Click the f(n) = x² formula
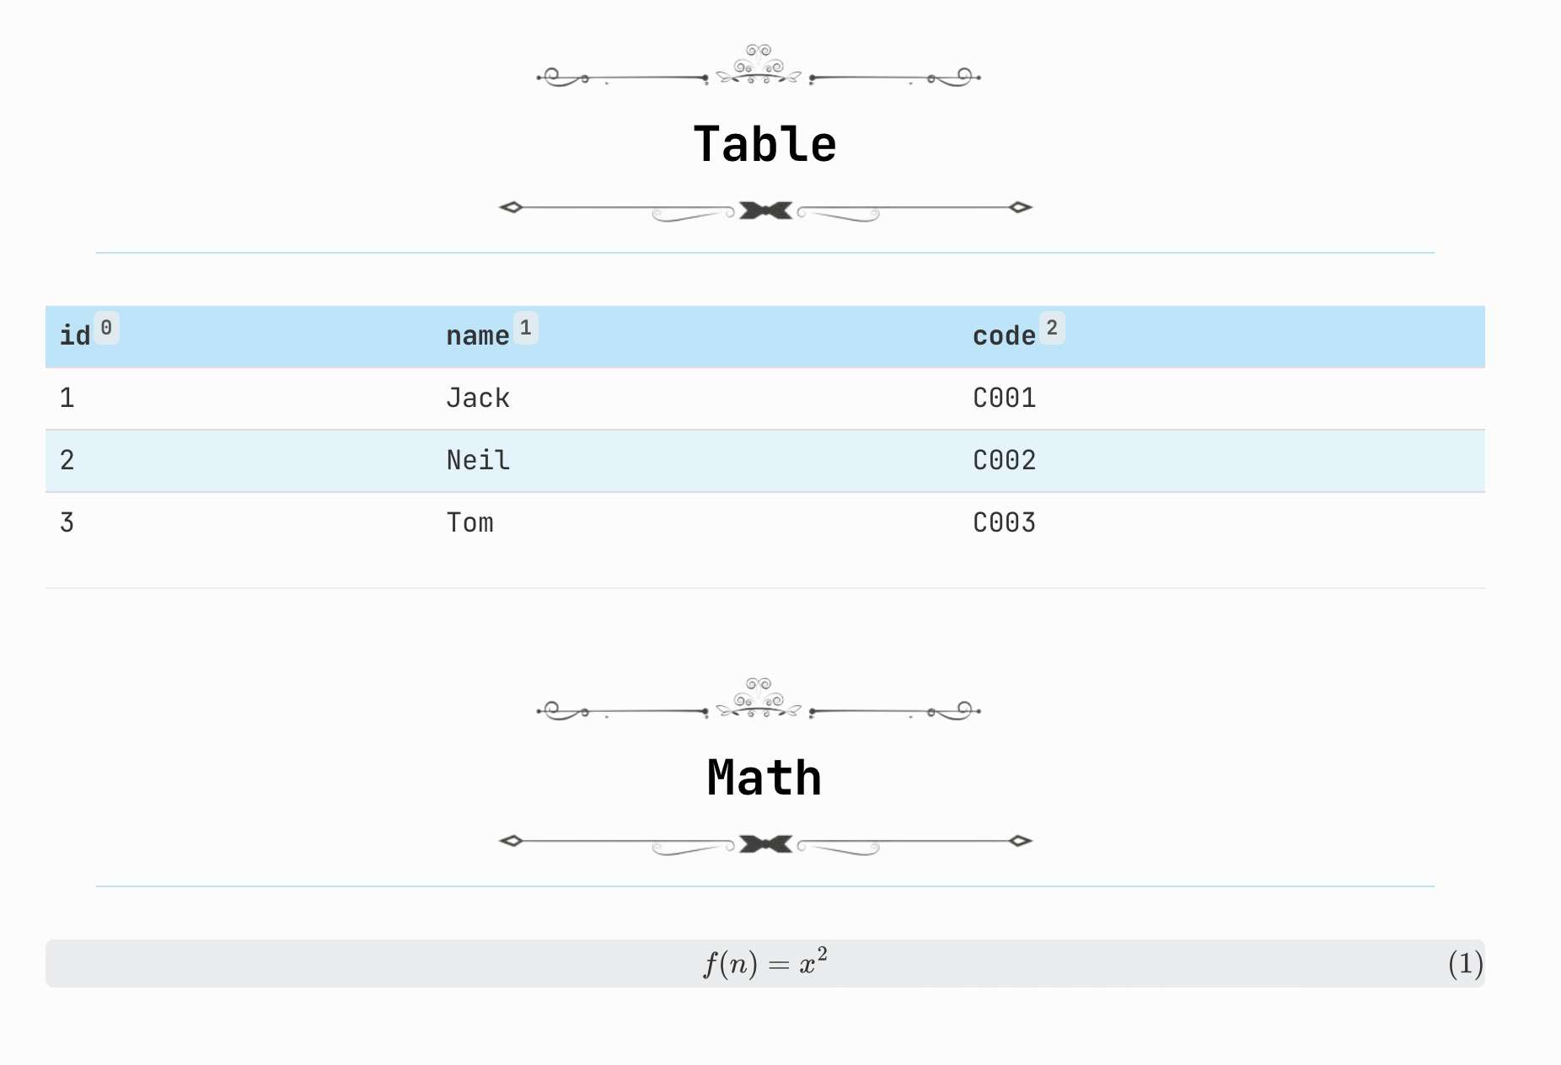The image size is (1561, 1065). (x=765, y=962)
